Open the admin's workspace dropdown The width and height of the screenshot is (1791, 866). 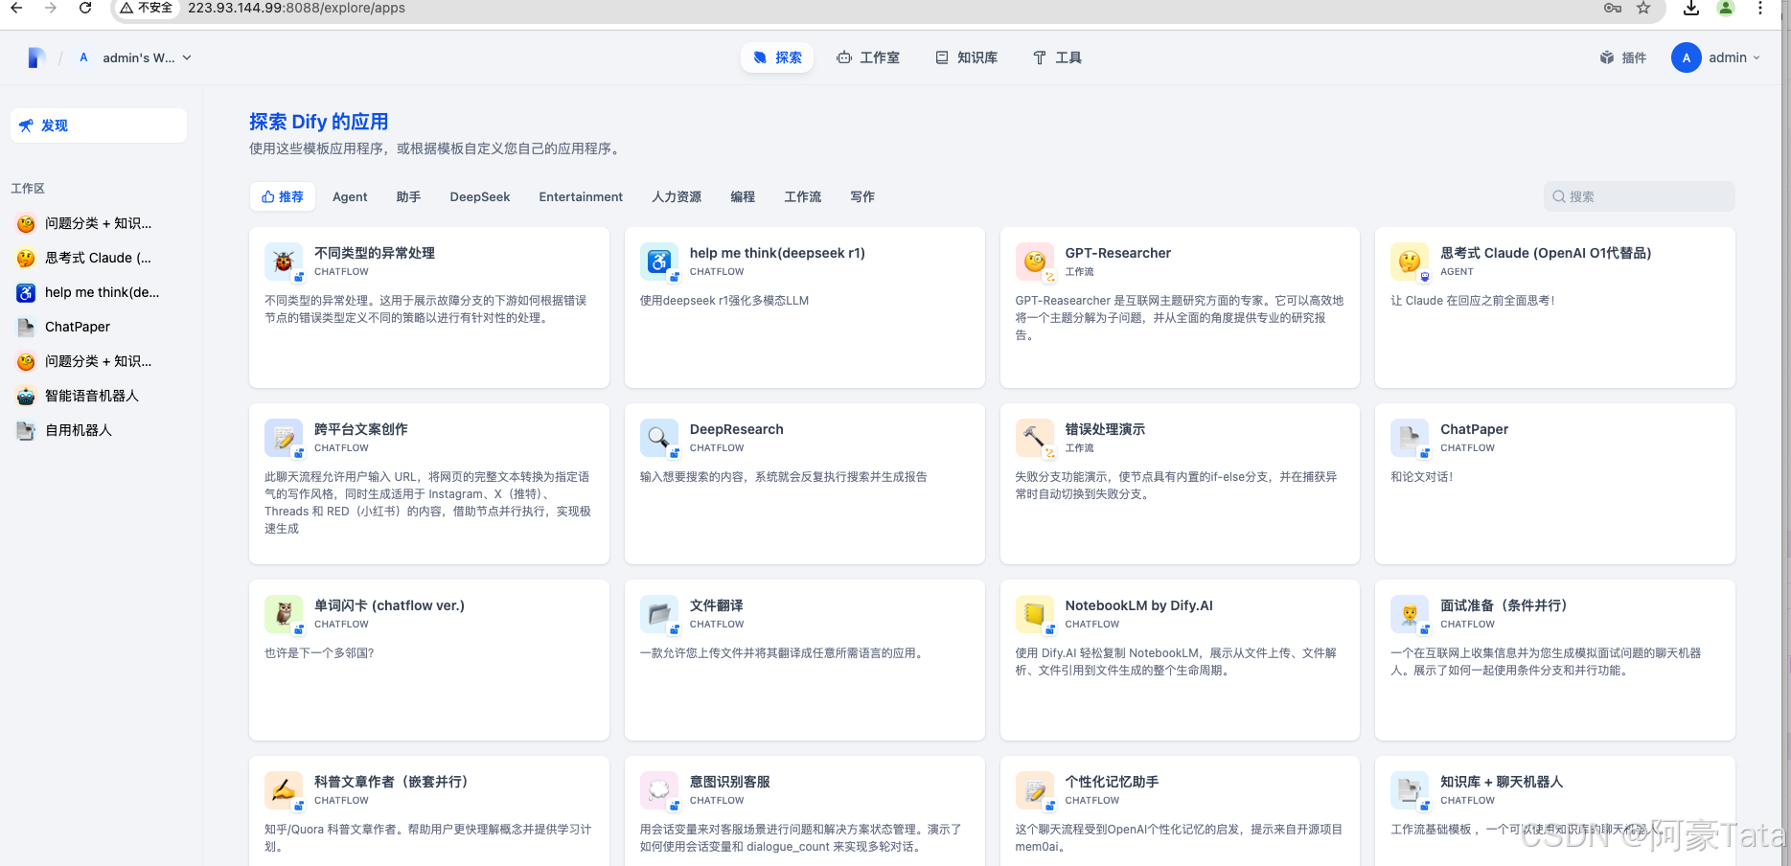[x=135, y=57]
